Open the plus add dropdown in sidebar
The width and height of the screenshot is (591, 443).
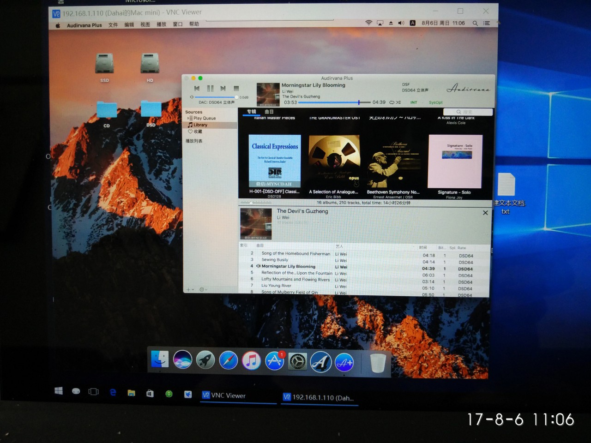[x=190, y=289]
